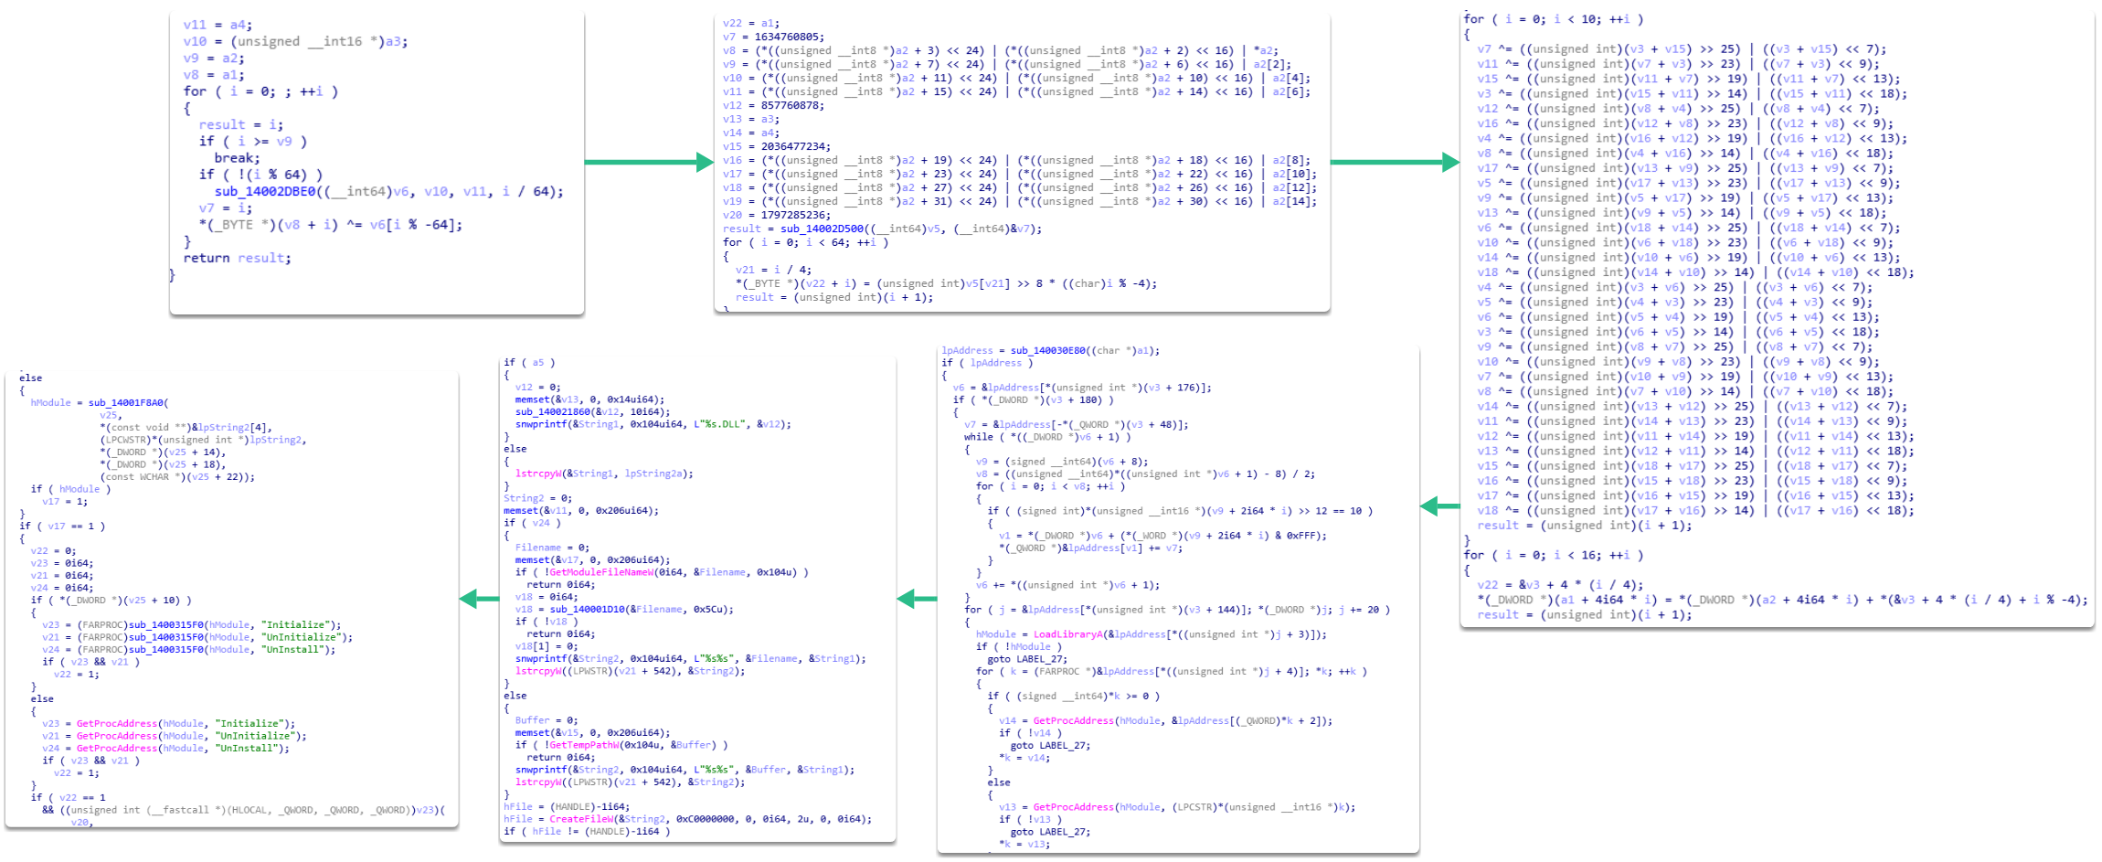Click the "v14 = GetProcAddress" line
This screenshot has width=2102, height=862.
[1165, 721]
